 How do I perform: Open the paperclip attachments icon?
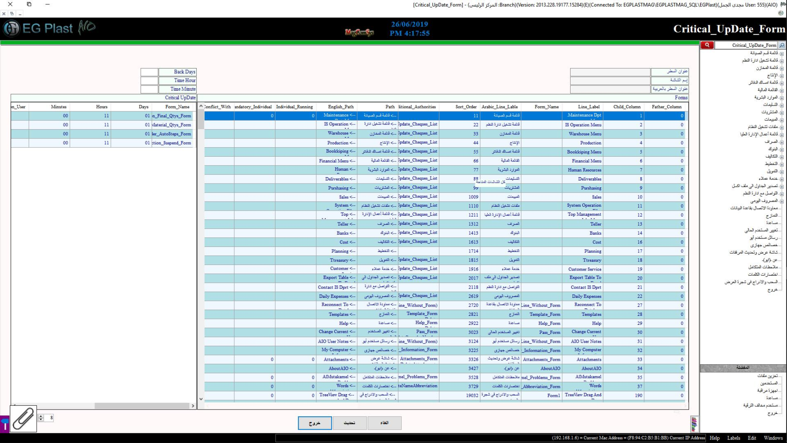(x=23, y=419)
